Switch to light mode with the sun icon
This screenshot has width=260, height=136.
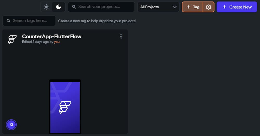pyautogui.click(x=47, y=7)
